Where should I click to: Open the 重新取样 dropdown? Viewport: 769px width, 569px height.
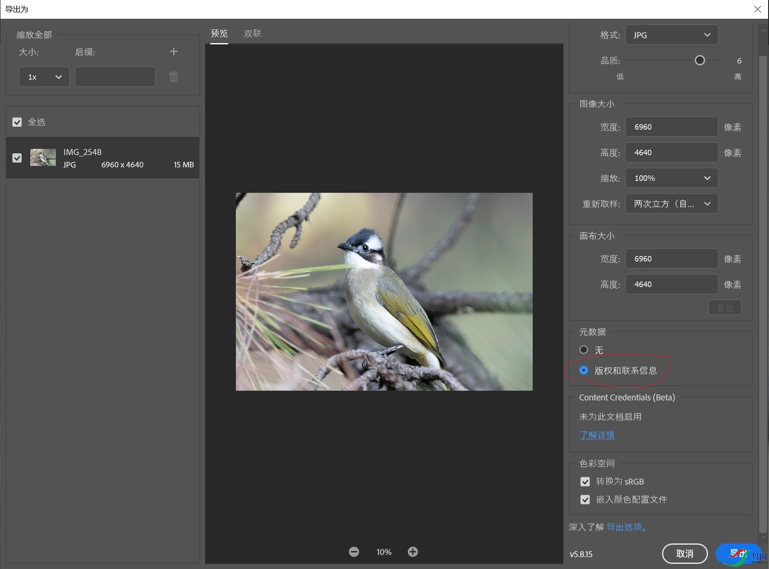[671, 204]
